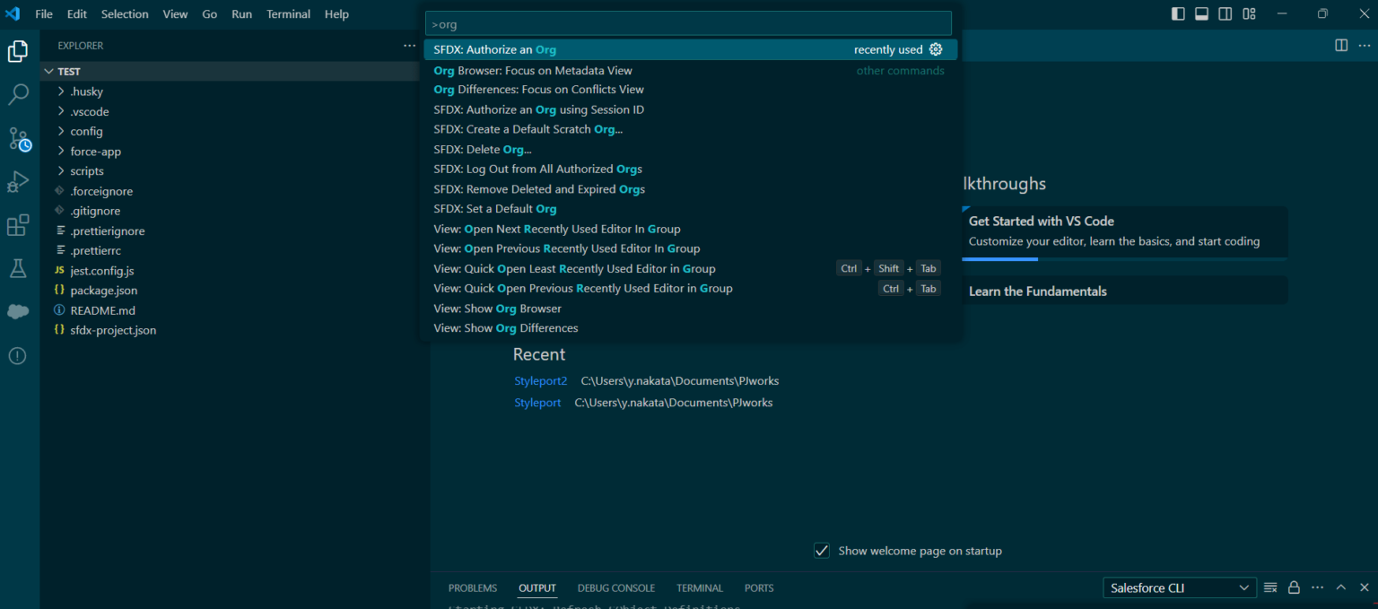
Task: Open the Explorer view in the Activity Bar
Action: click(19, 51)
